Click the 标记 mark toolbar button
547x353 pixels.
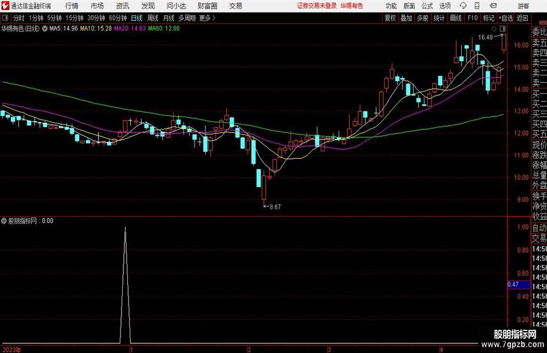(489, 18)
